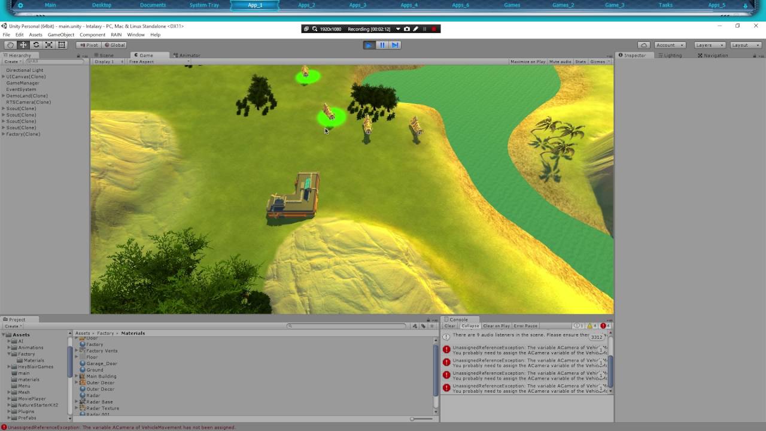Click the Hierarchy Create button
766x431 pixels.
click(x=11, y=62)
